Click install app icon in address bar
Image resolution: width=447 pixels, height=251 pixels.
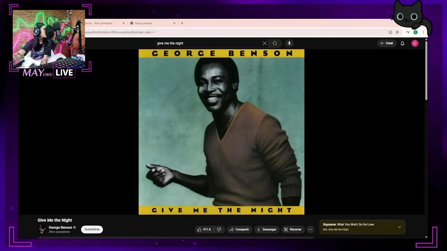point(390,32)
